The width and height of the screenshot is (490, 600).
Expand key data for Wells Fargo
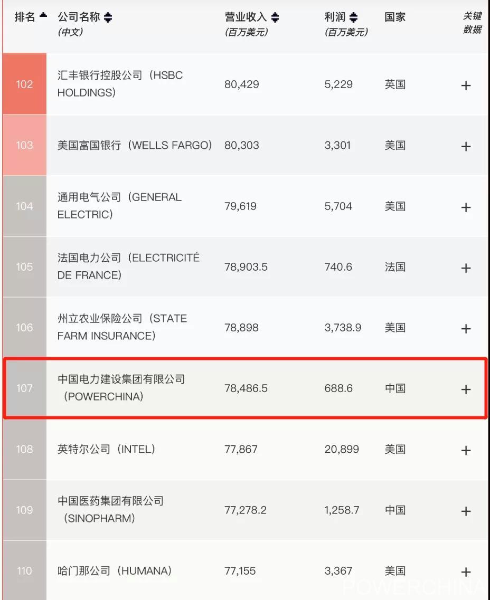pos(466,146)
